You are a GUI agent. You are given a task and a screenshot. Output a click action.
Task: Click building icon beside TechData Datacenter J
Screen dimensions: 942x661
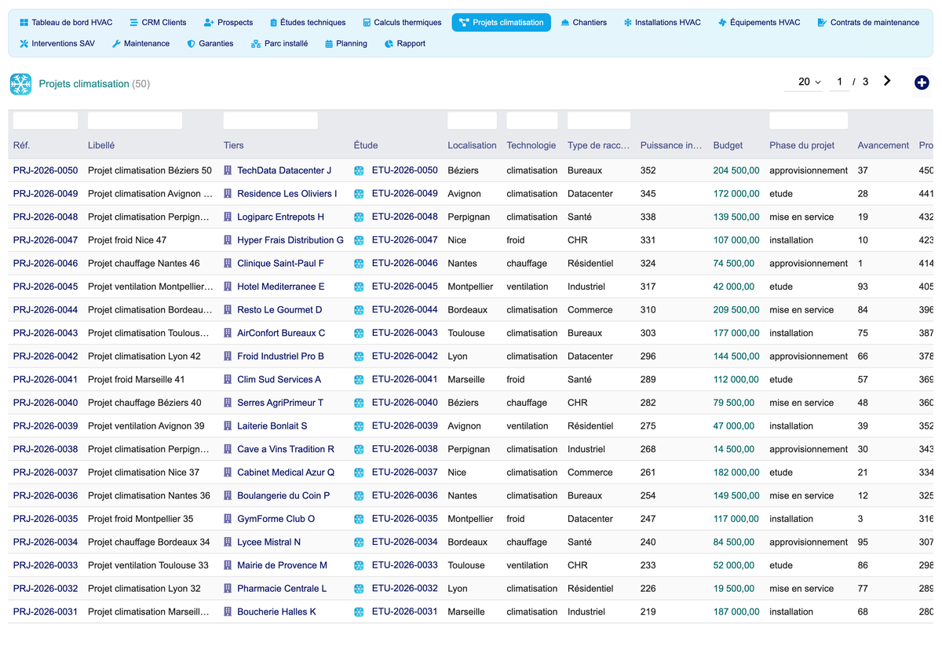pyautogui.click(x=228, y=170)
